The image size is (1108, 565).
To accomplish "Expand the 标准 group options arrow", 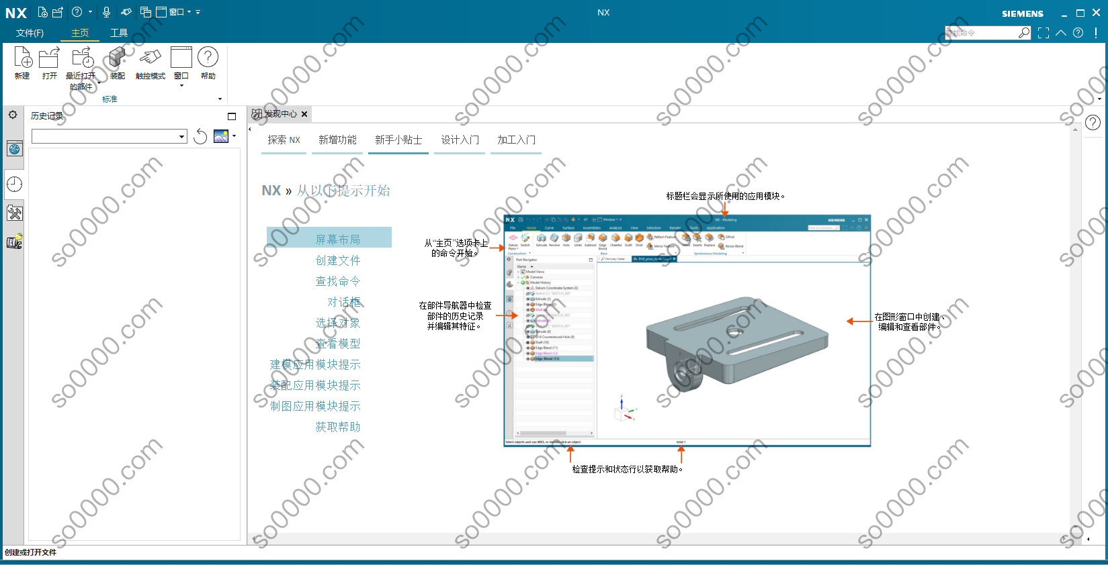I will click(x=220, y=99).
